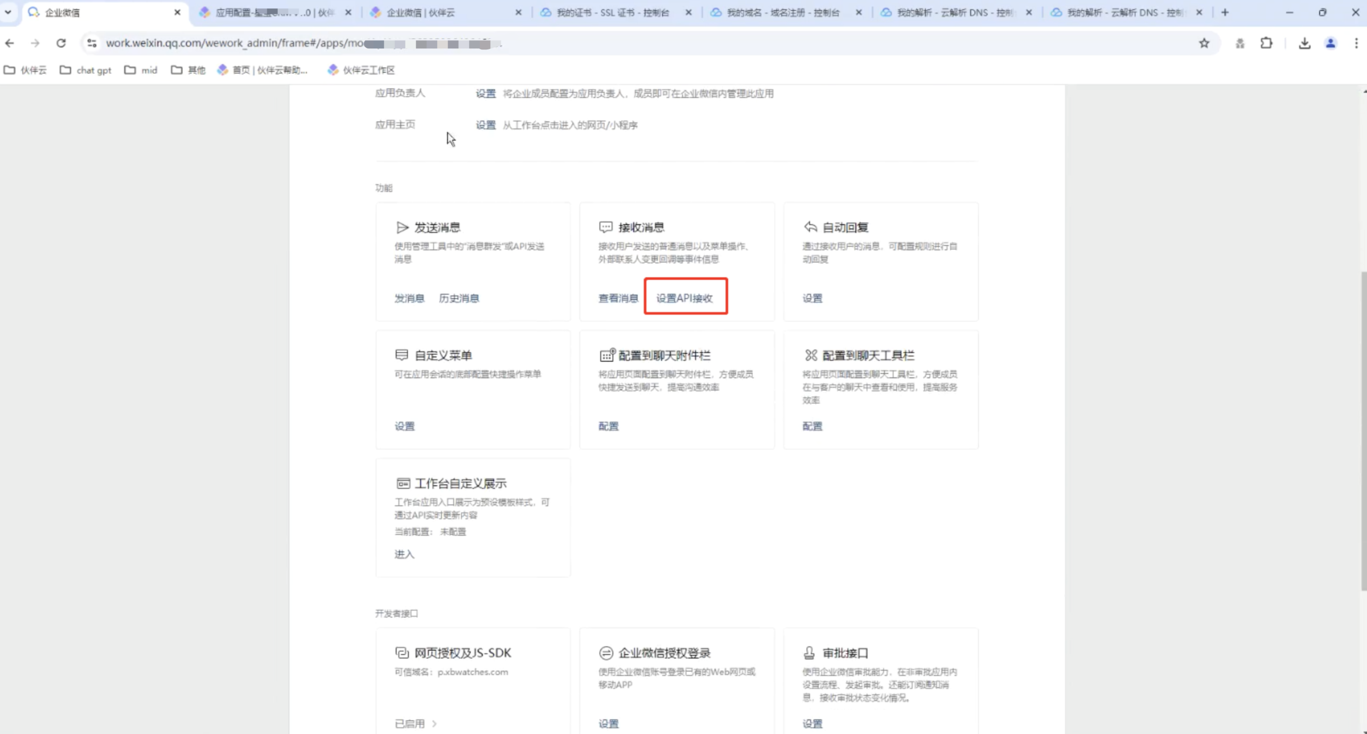Open a new browser tab with plus
The height and width of the screenshot is (734, 1367).
[x=1225, y=12]
